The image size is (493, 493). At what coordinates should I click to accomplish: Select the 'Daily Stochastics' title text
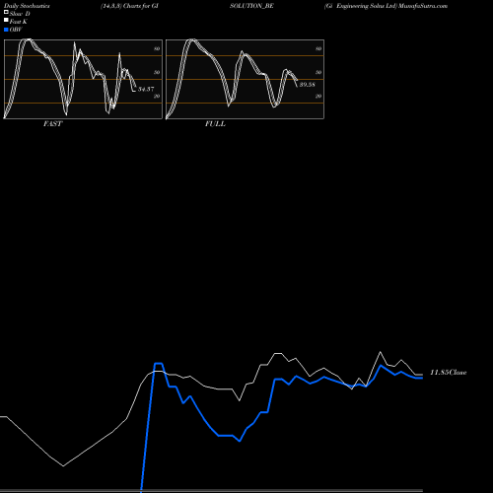click(27, 6)
